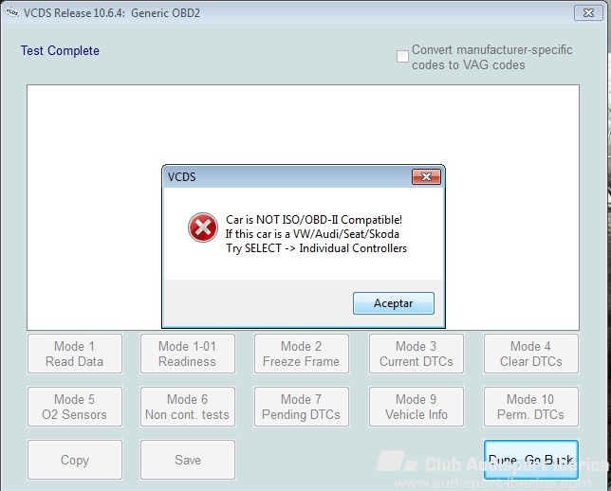Open Mode 3 Current DTCs
The image size is (611, 491).
(417, 354)
